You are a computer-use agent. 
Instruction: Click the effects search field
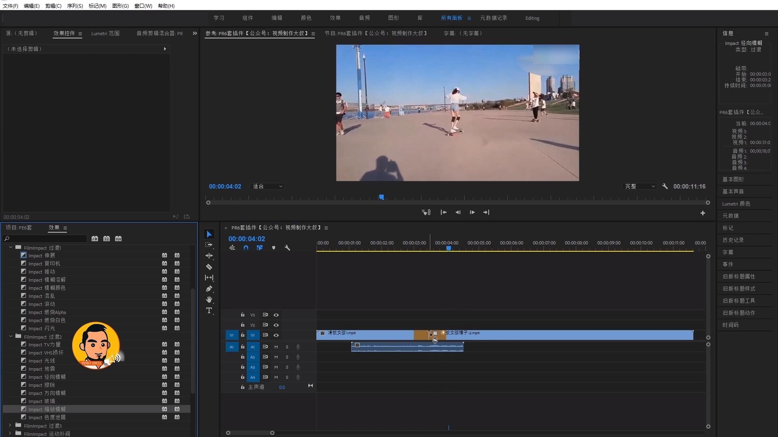click(45, 239)
